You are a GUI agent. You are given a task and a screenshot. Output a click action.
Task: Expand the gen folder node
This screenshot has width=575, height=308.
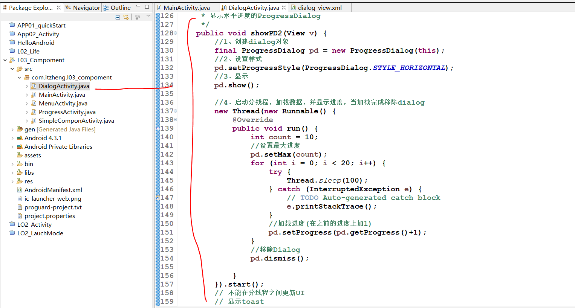pyautogui.click(x=12, y=129)
